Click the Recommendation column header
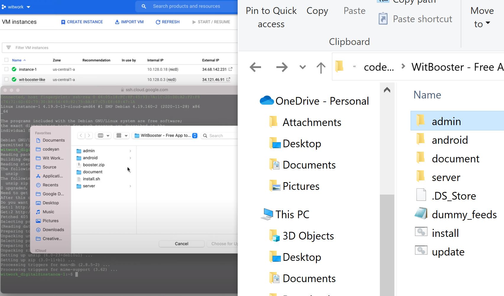This screenshot has height=296, width=504. click(96, 60)
